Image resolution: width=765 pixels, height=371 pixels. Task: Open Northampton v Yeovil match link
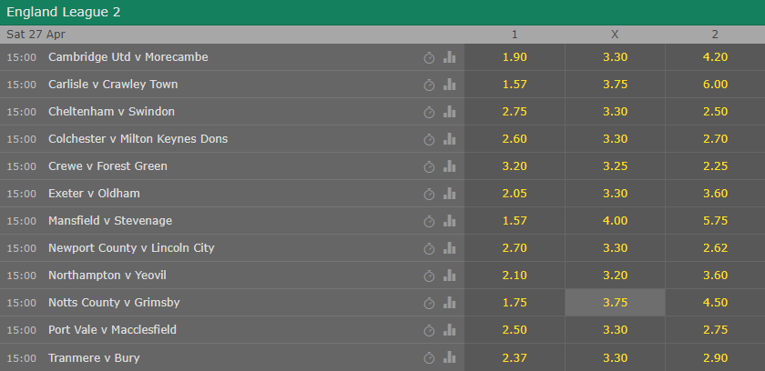coord(107,276)
